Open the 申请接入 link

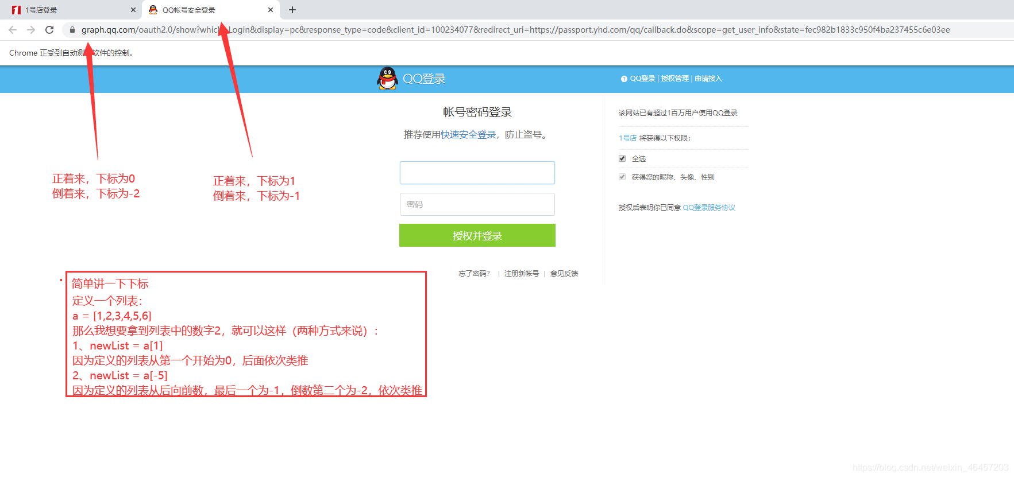point(708,79)
